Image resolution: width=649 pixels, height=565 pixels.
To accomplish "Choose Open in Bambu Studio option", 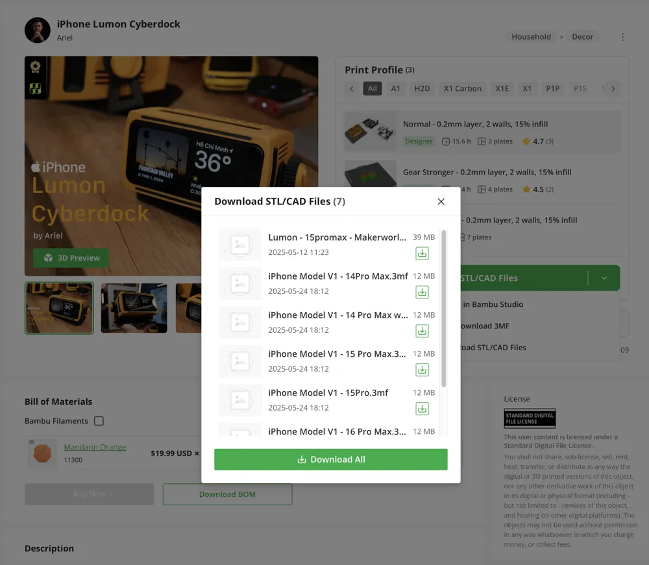I will [493, 304].
